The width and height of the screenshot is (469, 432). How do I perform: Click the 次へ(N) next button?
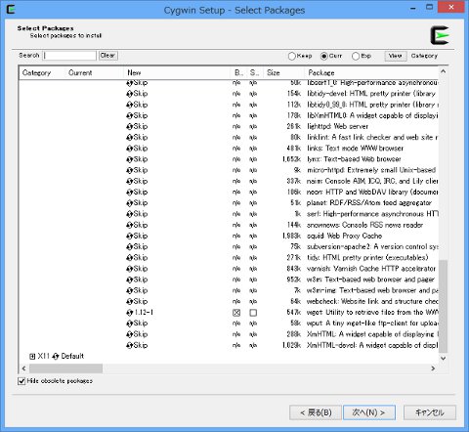[x=369, y=412]
